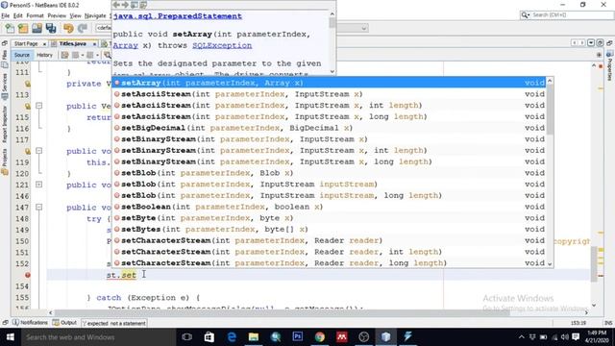Switch to Source view
The width and height of the screenshot is (615, 346).
tap(21, 55)
